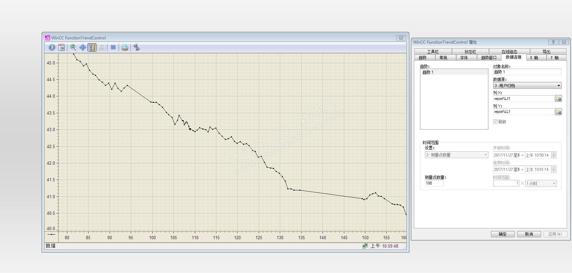Viewport: 572px width, 273px height.
Task: Open the configuration dialog from the toolbar
Action: click(61, 48)
